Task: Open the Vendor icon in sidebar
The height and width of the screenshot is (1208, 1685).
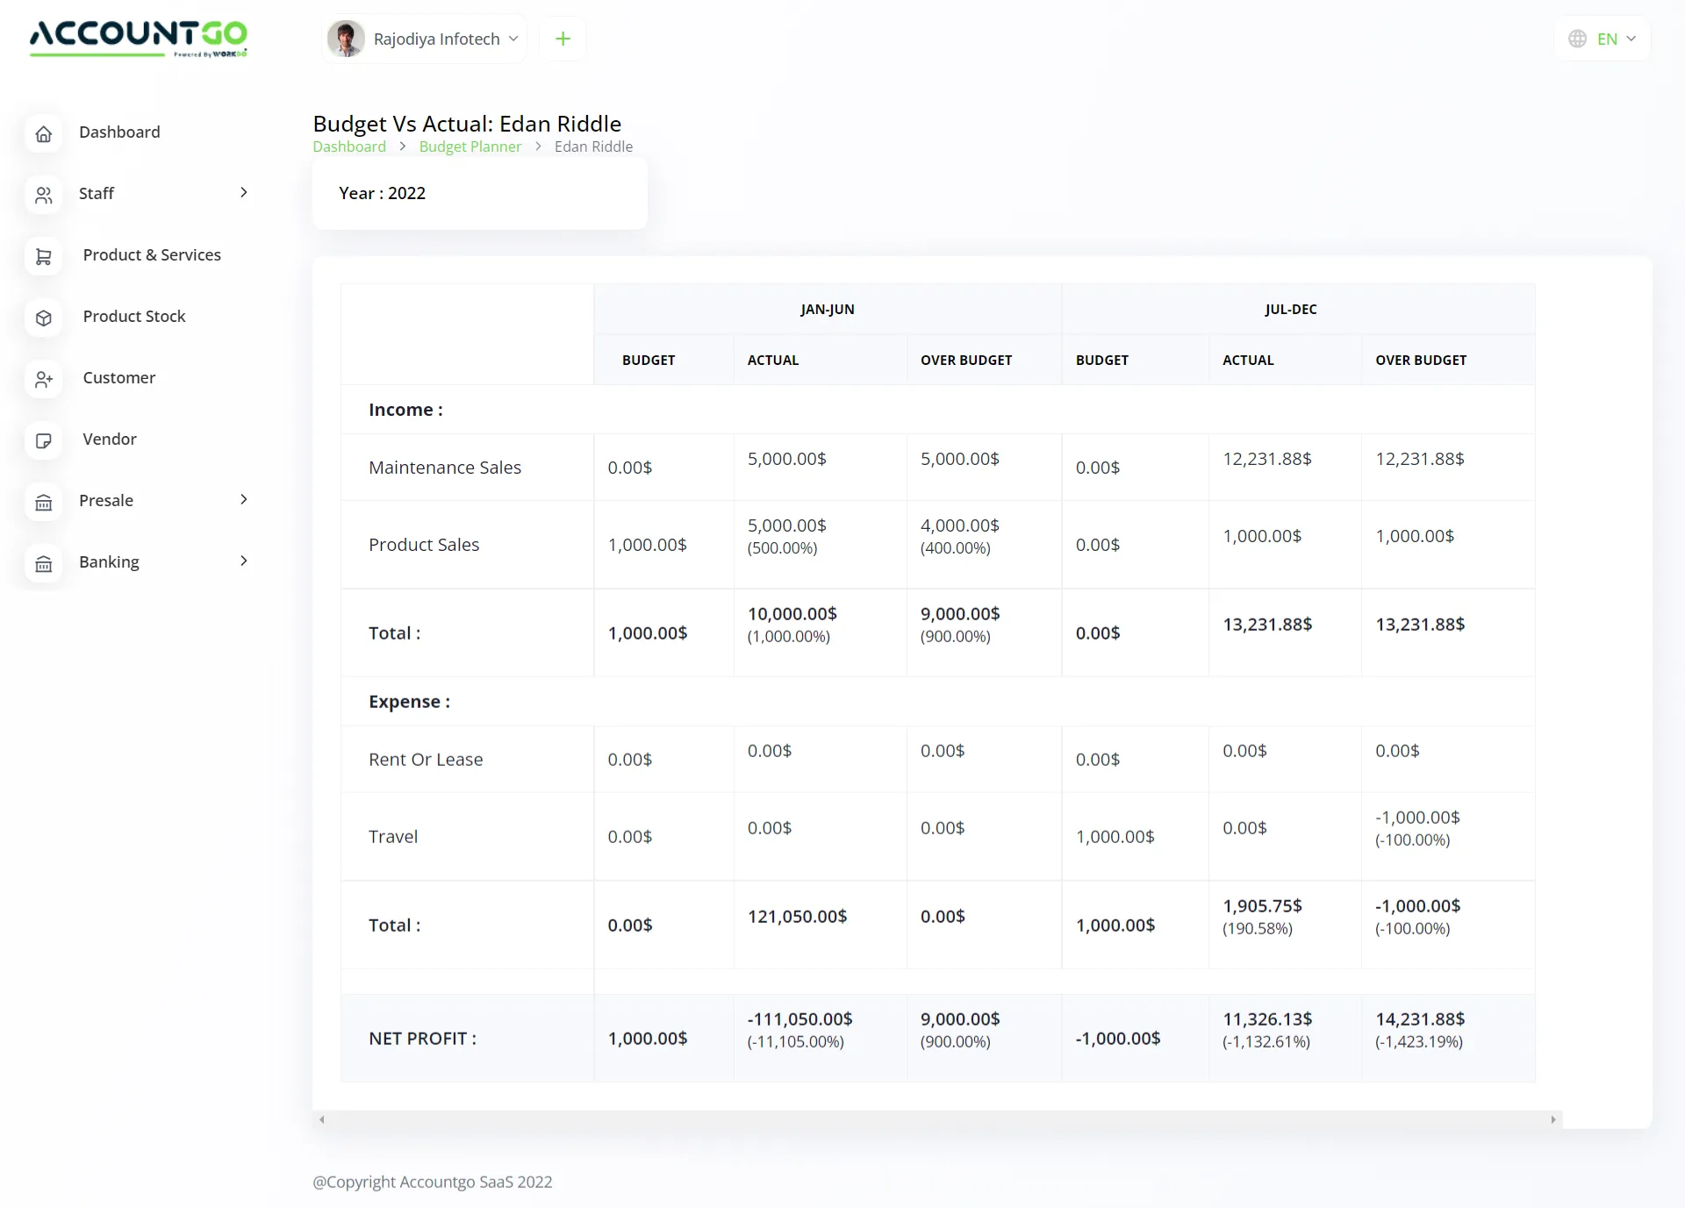Action: [x=44, y=440]
